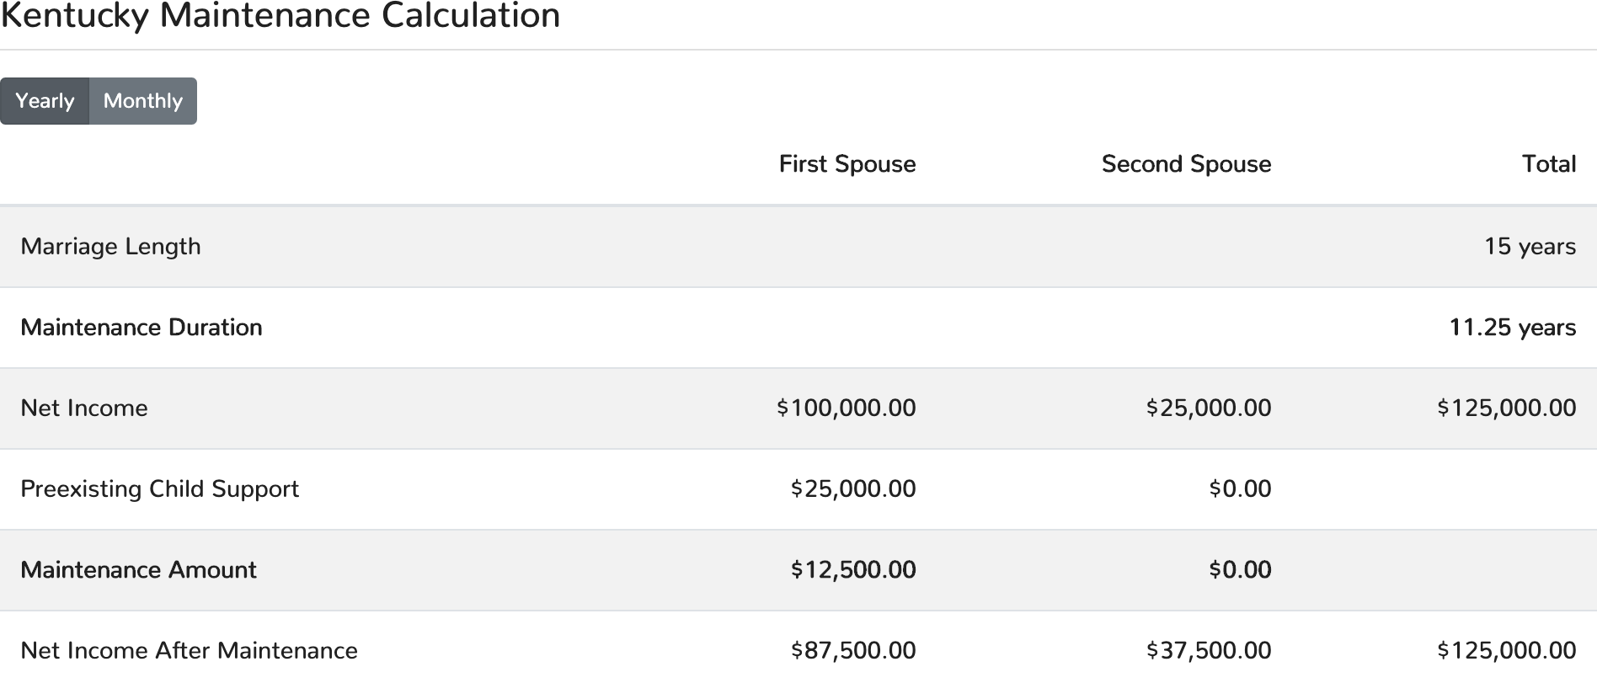The width and height of the screenshot is (1597, 699).
Task: Click the $12,500.00 maintenance amount
Action: tap(852, 570)
